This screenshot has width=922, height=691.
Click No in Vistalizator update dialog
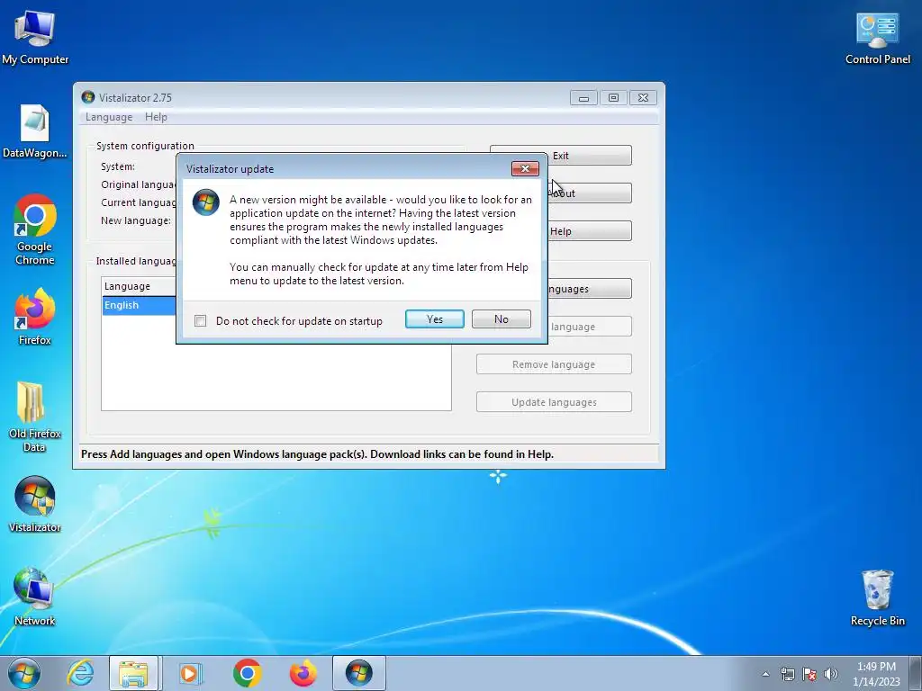pyautogui.click(x=501, y=319)
